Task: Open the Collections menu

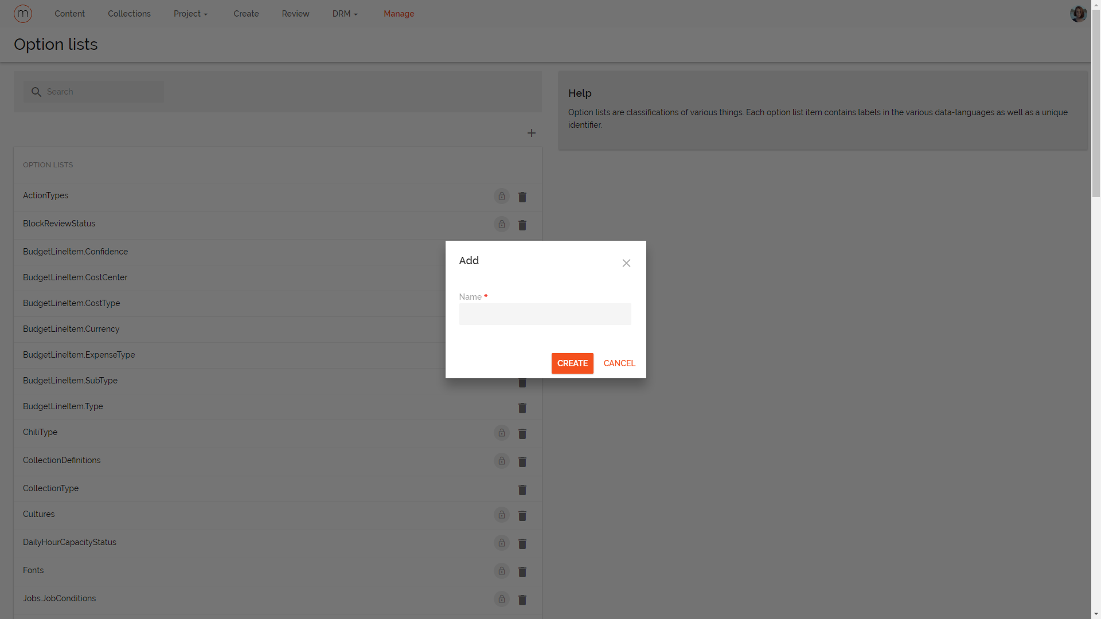Action: (x=129, y=14)
